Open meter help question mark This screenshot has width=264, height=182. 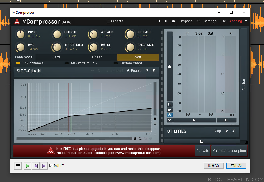point(170,120)
